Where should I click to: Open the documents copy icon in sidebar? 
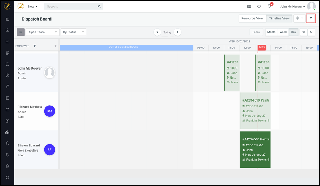pos(7,121)
